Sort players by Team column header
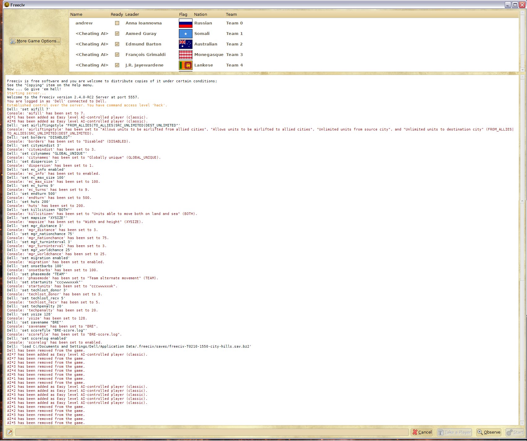This screenshot has height=441, width=527. click(231, 15)
